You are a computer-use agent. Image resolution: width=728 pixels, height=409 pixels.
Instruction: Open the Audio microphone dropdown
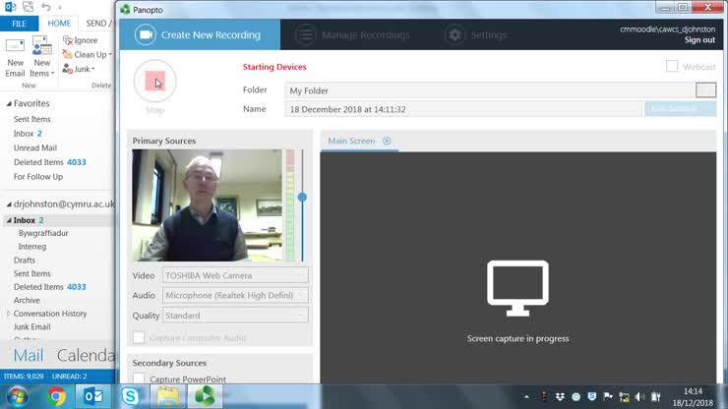point(235,296)
